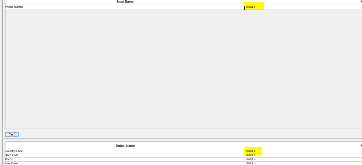Image resolution: width=362 pixels, height=165 pixels.
Task: Edit the Phone Number value field
Action: coord(303,7)
